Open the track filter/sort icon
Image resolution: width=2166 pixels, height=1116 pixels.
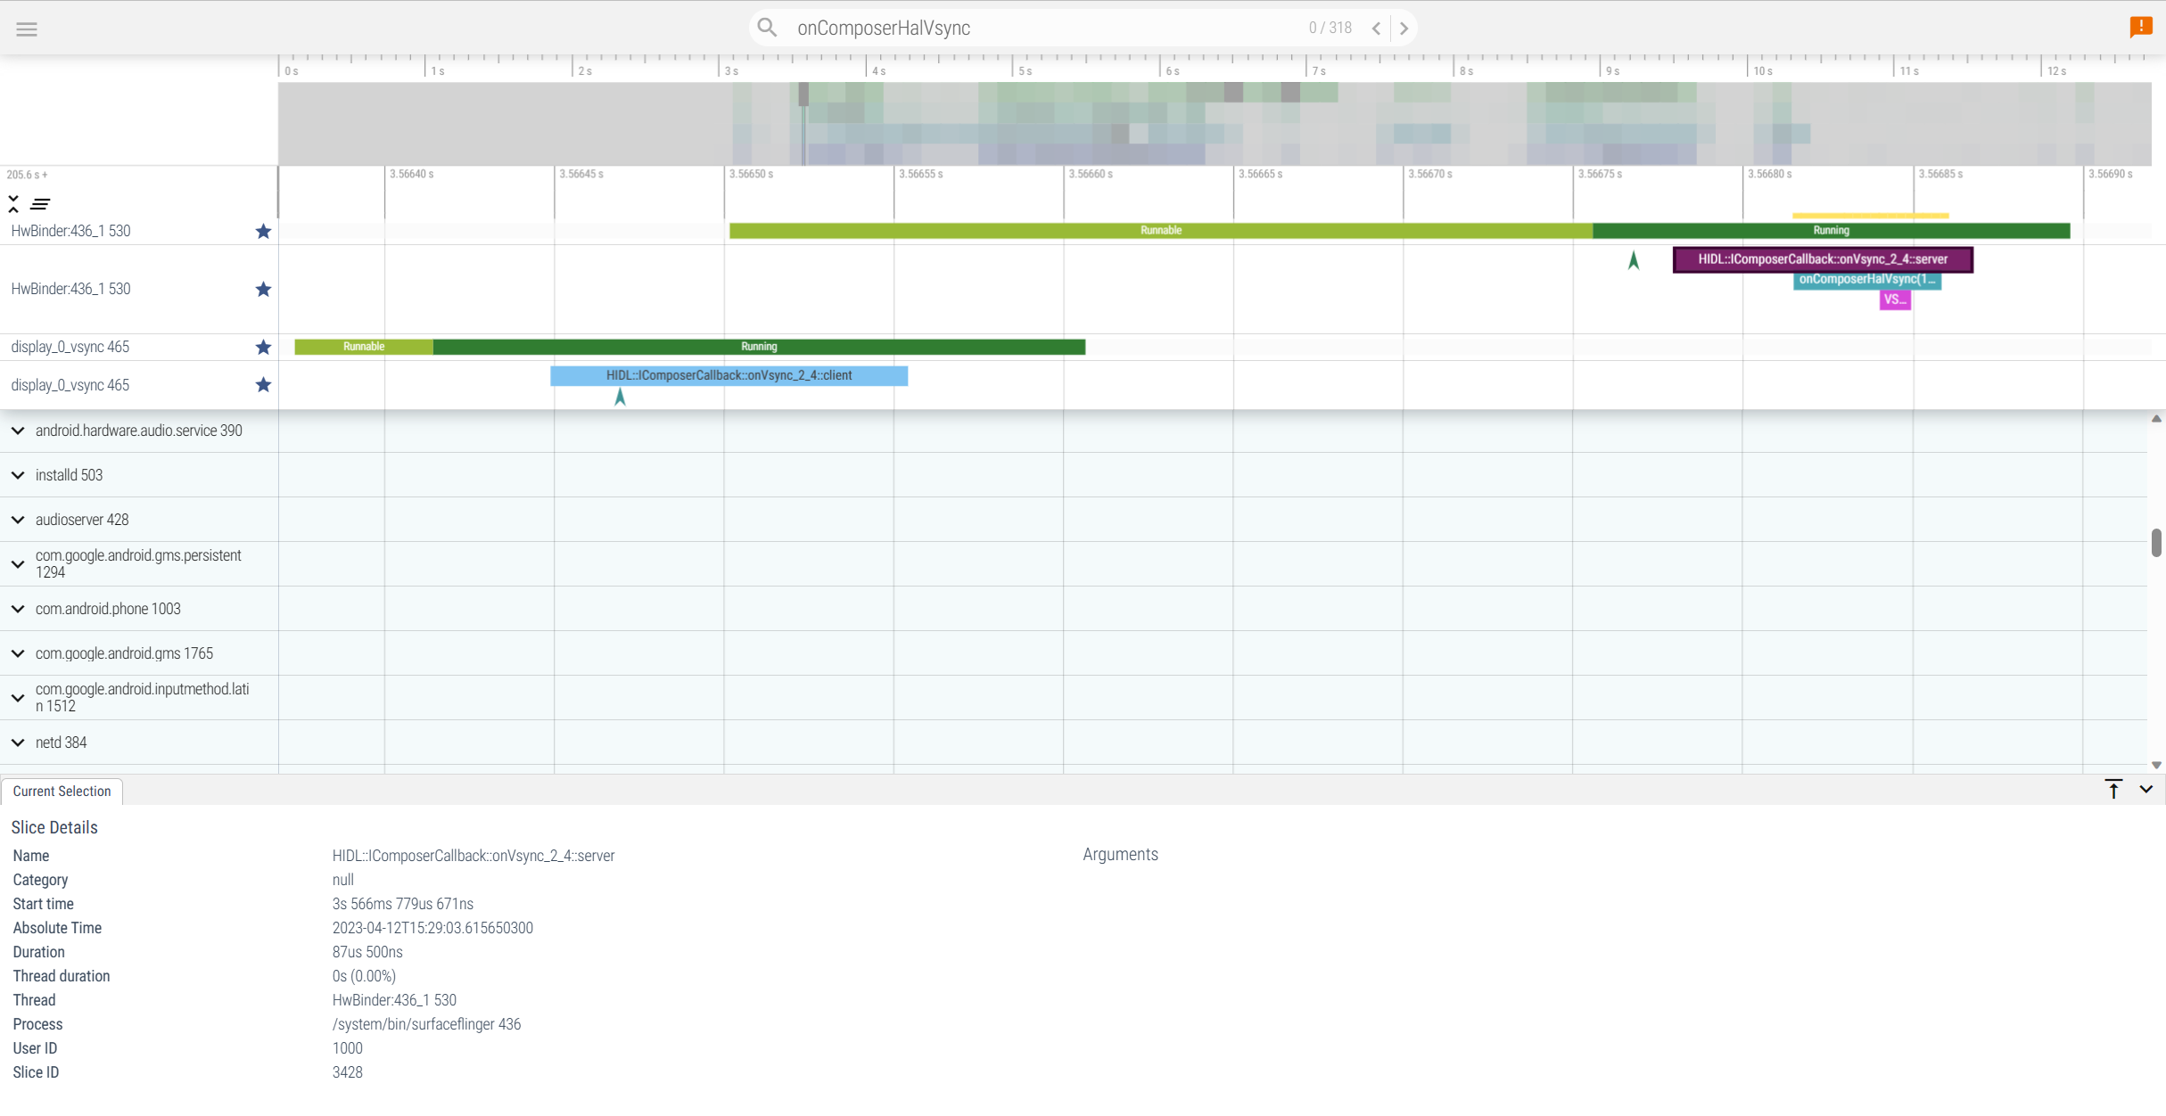[x=40, y=204]
